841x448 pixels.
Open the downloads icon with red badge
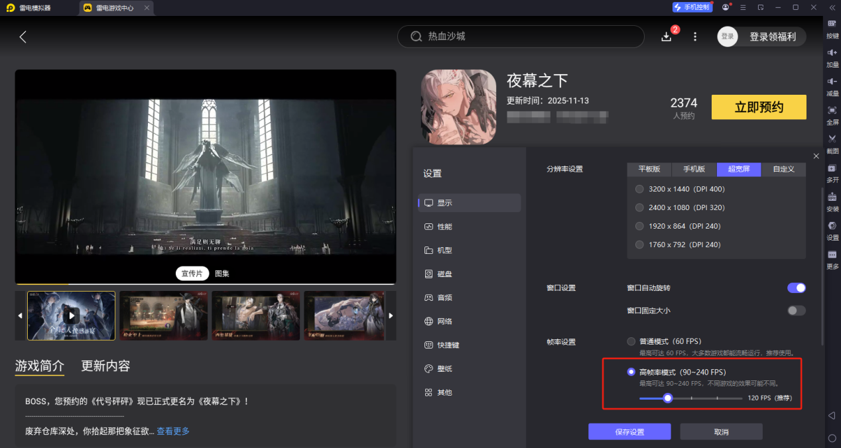667,36
